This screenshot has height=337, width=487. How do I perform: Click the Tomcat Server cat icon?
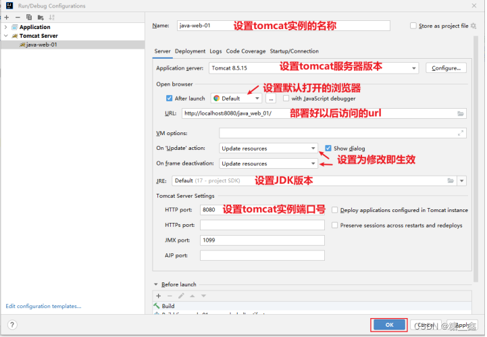(15, 36)
